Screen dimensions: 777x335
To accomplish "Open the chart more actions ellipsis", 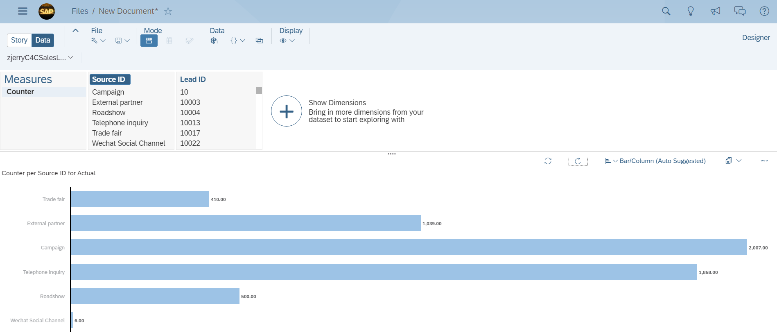I will tap(764, 161).
